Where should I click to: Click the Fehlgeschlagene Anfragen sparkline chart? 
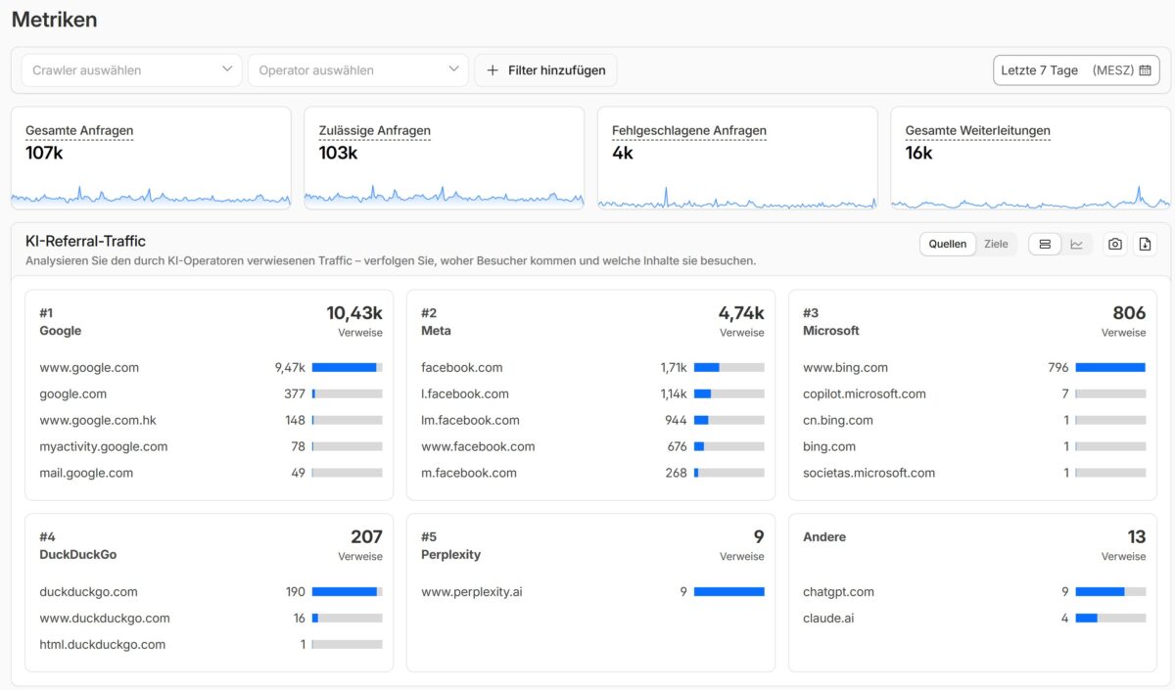(737, 197)
